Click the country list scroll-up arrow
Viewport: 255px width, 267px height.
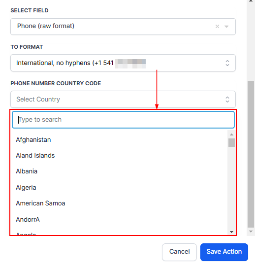tap(231, 134)
